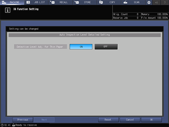Click the 'IQ Function Setting' title
169x127 pixels.
(26, 9)
